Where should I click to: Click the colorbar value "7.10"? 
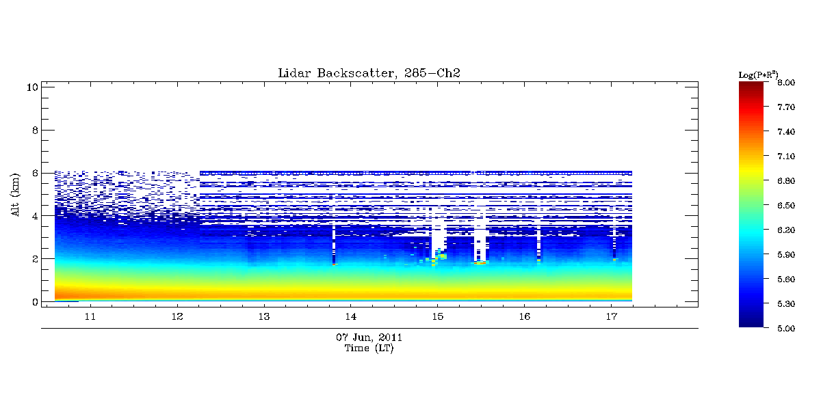(786, 156)
